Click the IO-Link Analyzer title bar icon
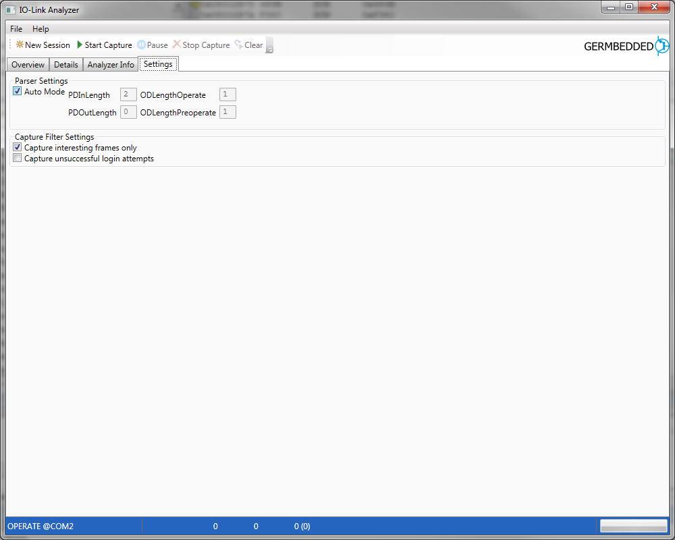The image size is (675, 540). tap(11, 10)
